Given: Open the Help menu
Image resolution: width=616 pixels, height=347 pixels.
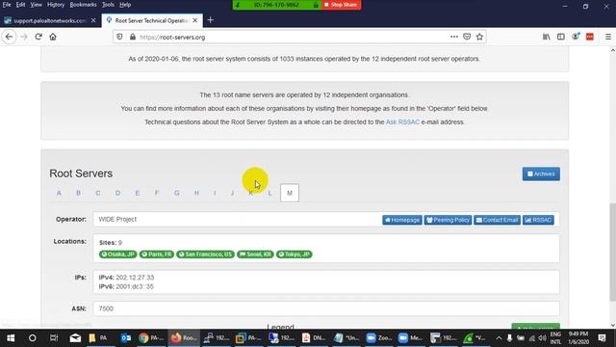Looking at the screenshot, I should pyautogui.click(x=125, y=5).
